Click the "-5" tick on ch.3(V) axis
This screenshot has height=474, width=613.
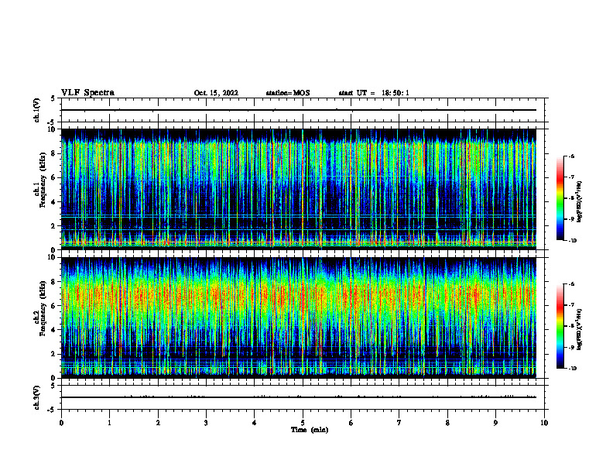tap(53, 410)
